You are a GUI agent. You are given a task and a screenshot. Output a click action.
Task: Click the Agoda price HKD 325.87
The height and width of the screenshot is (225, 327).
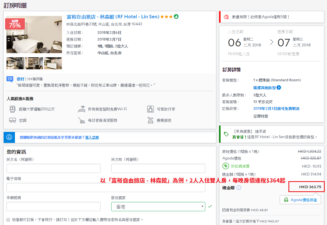(x=311, y=158)
